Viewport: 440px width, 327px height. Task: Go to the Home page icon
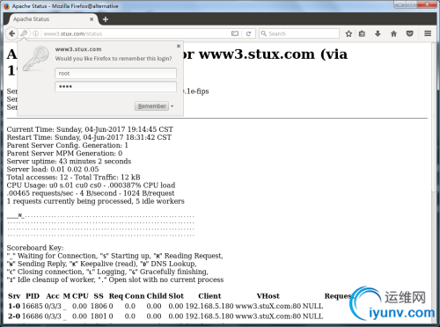click(x=393, y=33)
